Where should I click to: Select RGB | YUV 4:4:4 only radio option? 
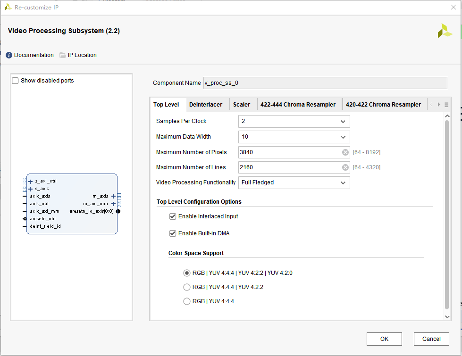click(187, 301)
